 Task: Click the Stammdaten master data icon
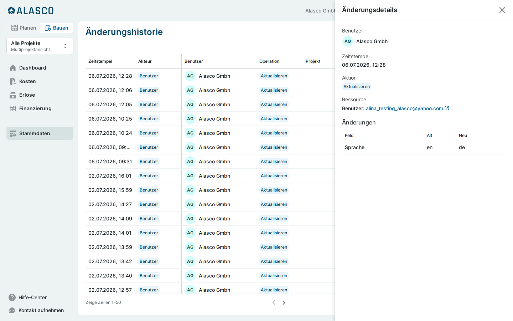[13, 133]
